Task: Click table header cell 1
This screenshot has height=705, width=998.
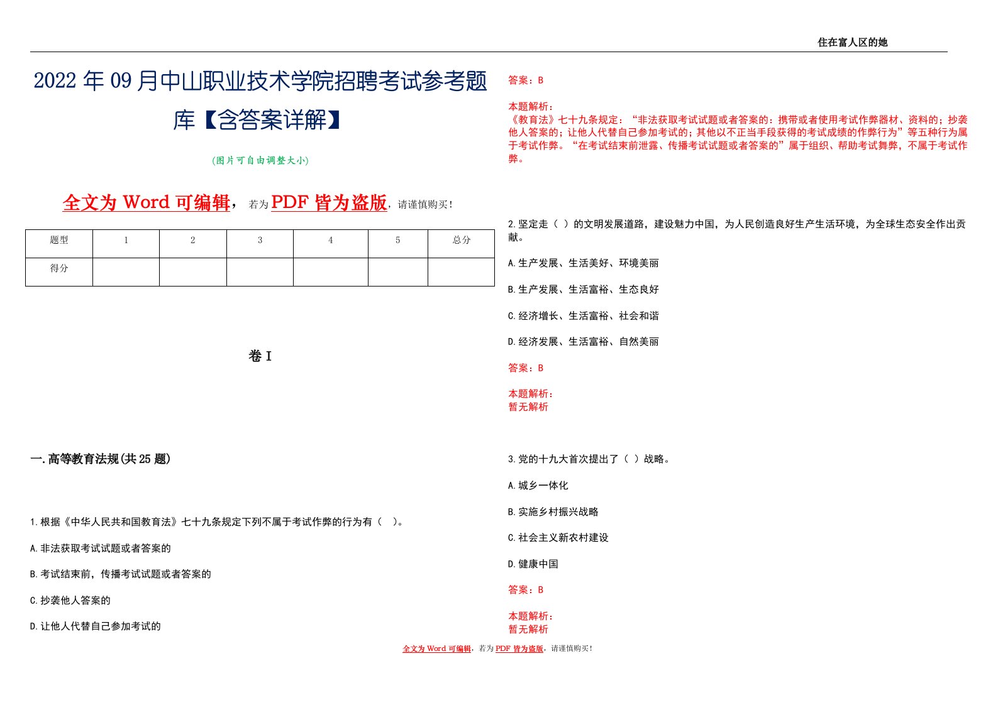Action: pos(126,244)
